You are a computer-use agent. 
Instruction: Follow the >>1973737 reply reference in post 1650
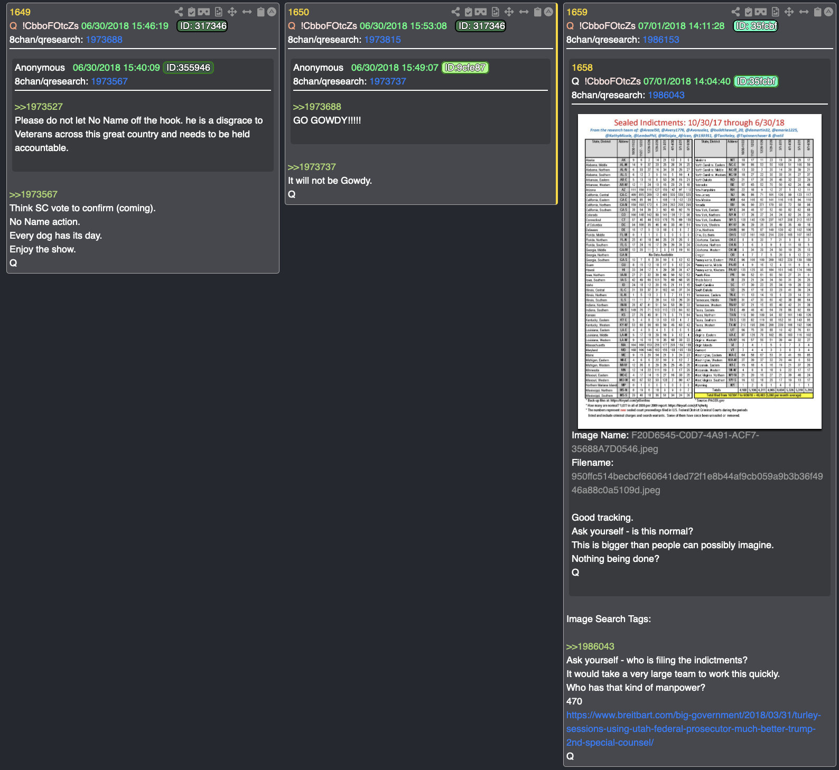[312, 167]
